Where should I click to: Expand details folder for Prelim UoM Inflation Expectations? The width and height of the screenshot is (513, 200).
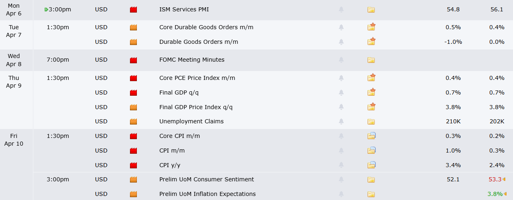point(371,194)
